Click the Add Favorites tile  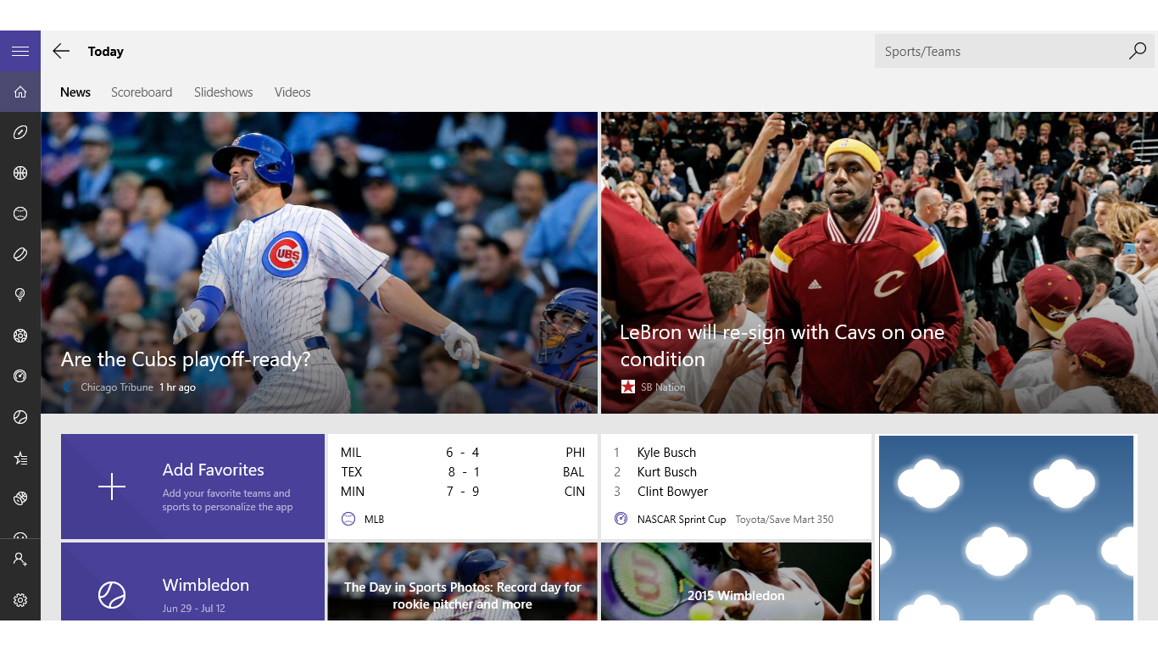(192, 487)
